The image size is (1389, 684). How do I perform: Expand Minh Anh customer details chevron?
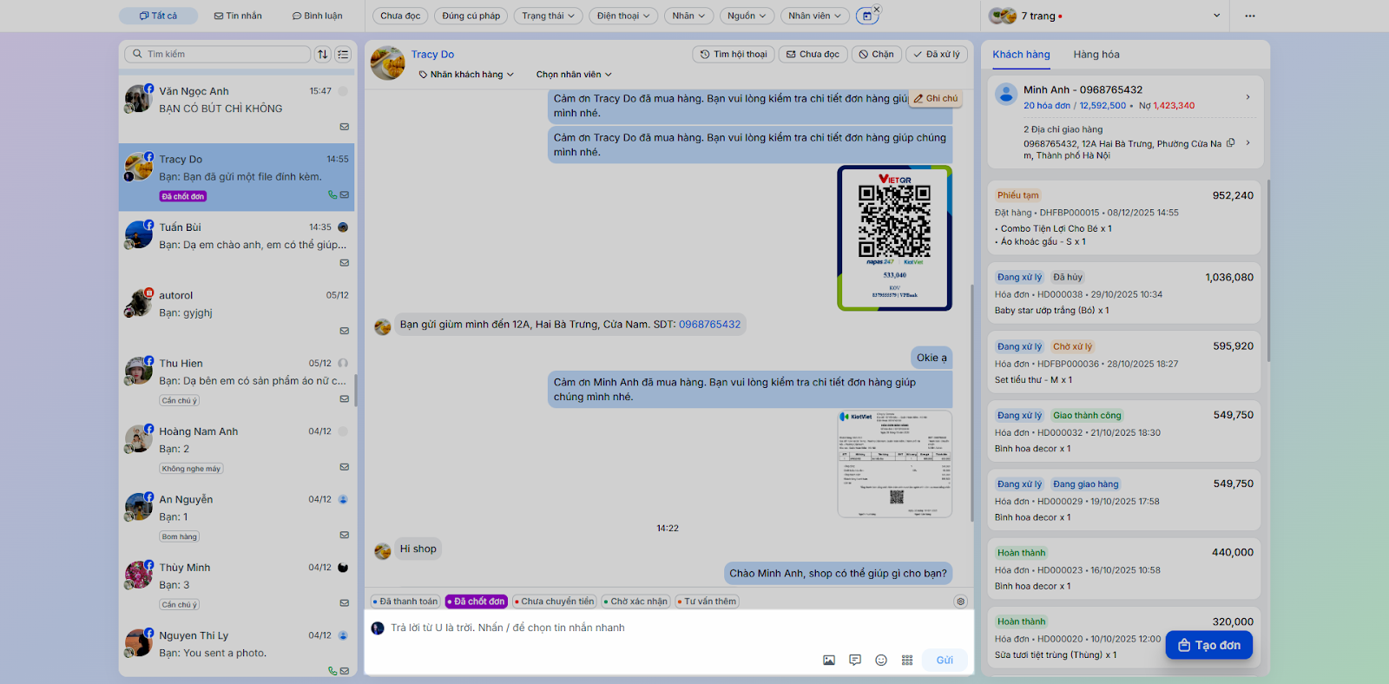pyautogui.click(x=1248, y=97)
